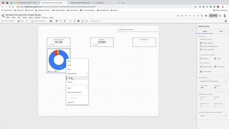
Task: Choose Cortar from context menu
Action: [x=77, y=61]
